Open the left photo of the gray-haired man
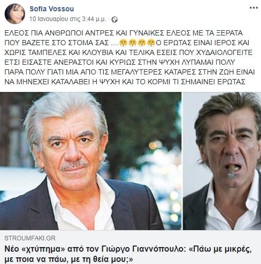Image resolution: width=261 pixels, height=264 pixels. pyautogui.click(x=90, y=161)
